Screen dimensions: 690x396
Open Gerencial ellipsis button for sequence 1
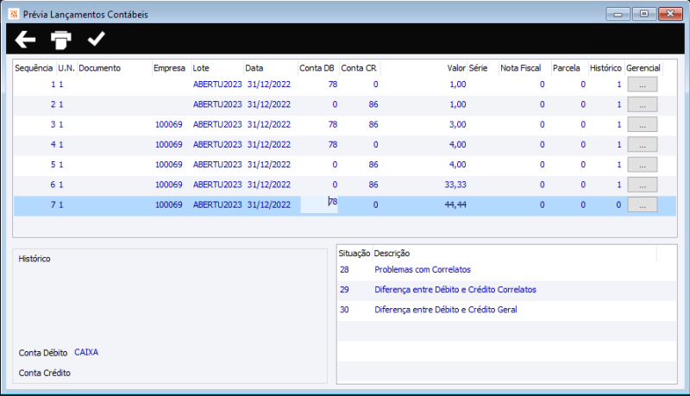pyautogui.click(x=642, y=85)
